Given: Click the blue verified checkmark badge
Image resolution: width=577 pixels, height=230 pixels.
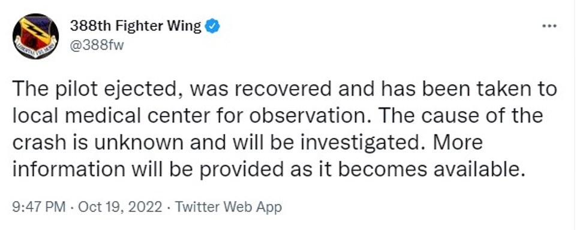Looking at the screenshot, I should tap(212, 27).
